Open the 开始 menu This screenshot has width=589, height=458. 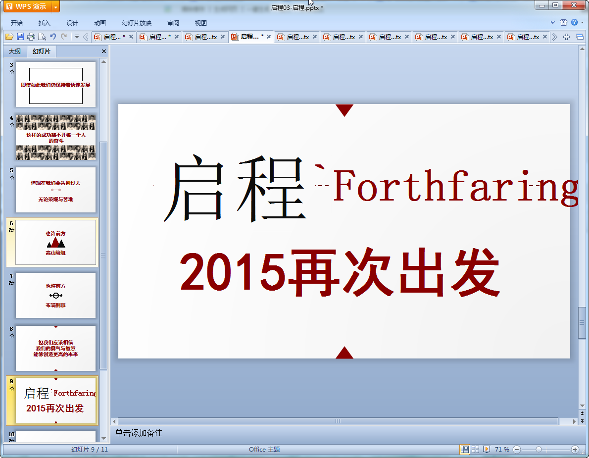[x=16, y=23]
